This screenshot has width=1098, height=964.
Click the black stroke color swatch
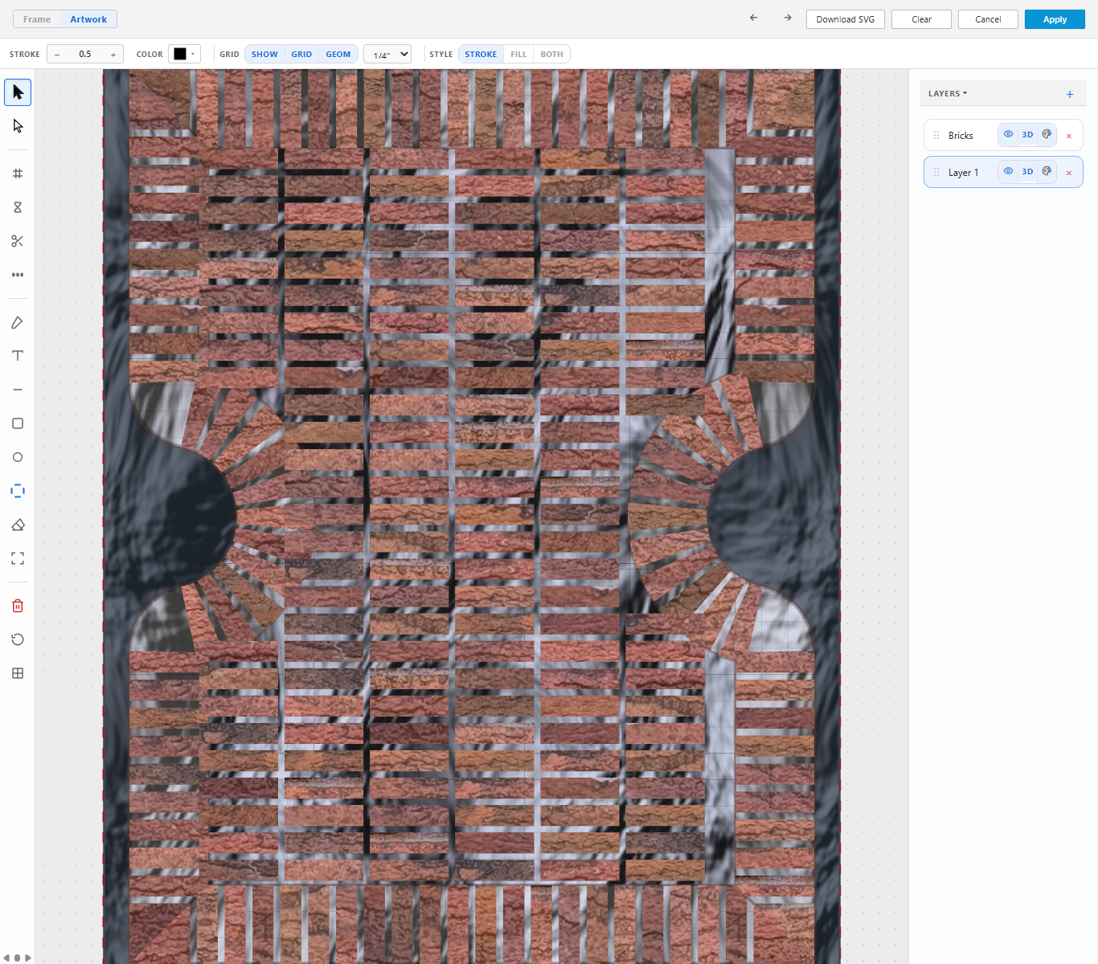(180, 54)
